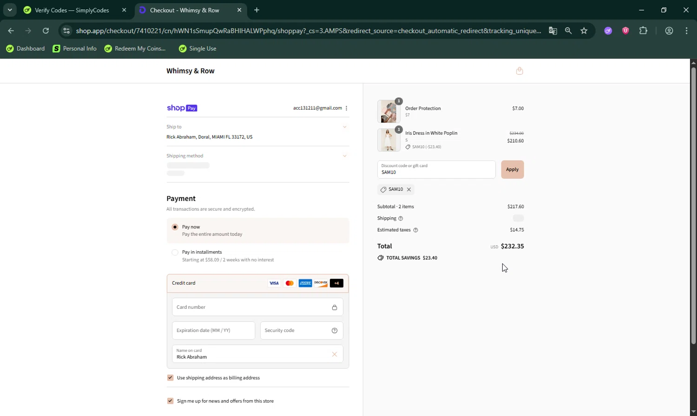Click the Name on card field
Screen dimensions: 697x416
pos(257,354)
